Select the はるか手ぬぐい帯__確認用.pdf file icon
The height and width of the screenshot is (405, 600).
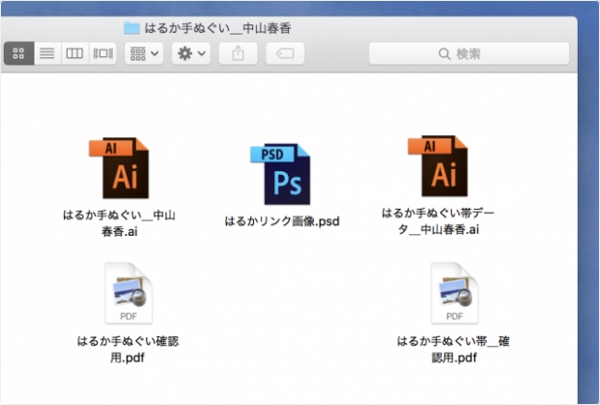tap(455, 293)
